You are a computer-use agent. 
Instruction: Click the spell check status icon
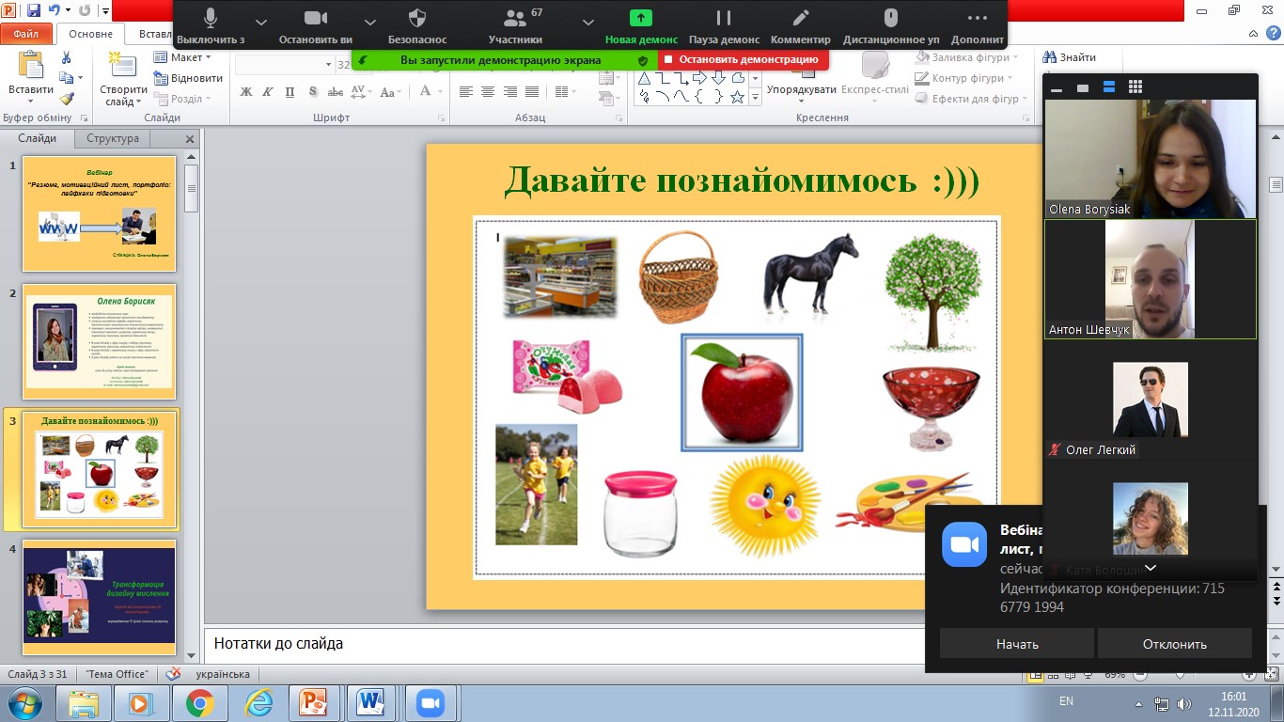173,674
